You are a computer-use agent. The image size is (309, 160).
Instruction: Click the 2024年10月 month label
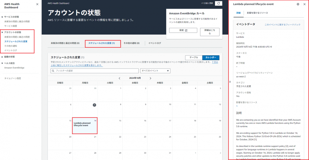pos(135,78)
